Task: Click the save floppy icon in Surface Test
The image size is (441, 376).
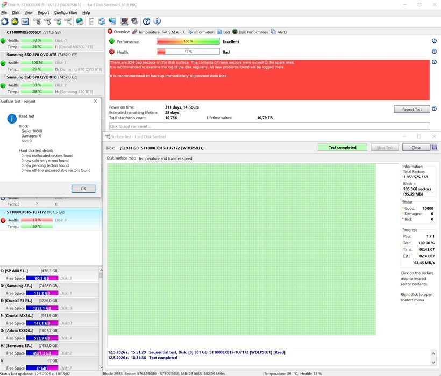Action: tap(435, 147)
